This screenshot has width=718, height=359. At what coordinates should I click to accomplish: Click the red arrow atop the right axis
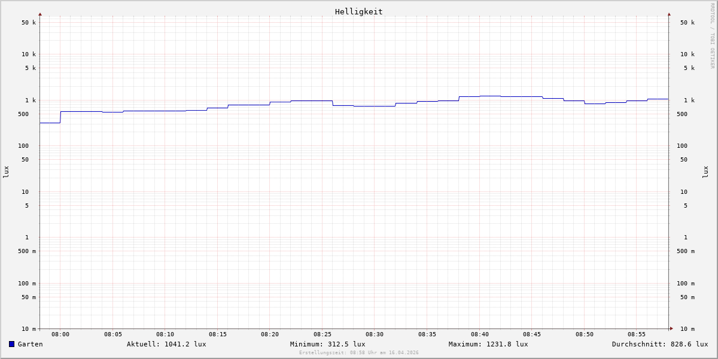click(x=669, y=14)
